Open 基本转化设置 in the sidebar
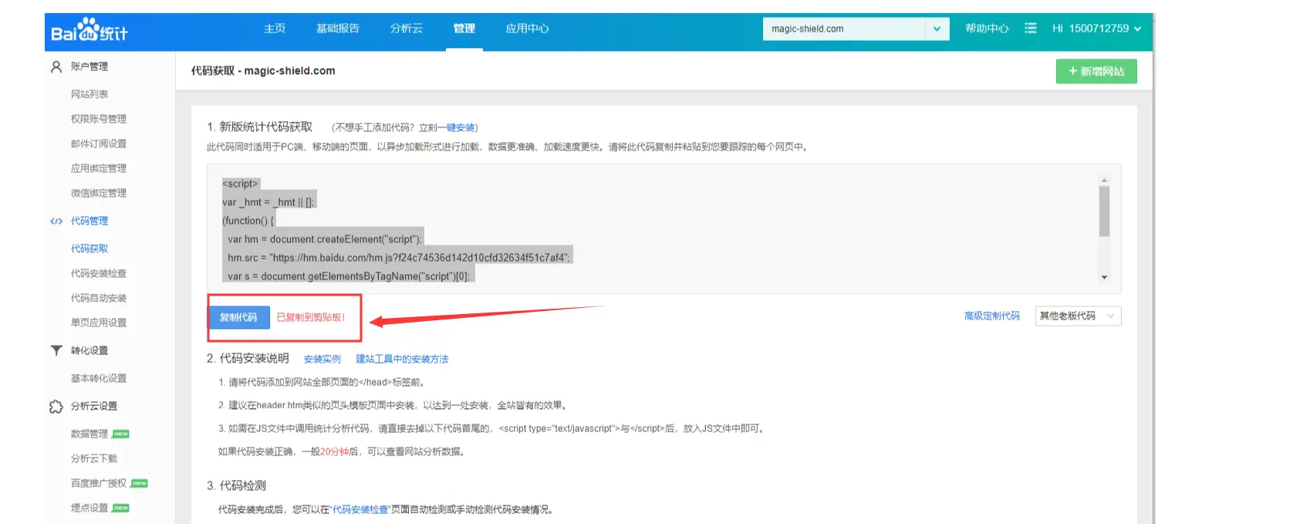Viewport: 1310px width, 524px height. pyautogui.click(x=99, y=378)
